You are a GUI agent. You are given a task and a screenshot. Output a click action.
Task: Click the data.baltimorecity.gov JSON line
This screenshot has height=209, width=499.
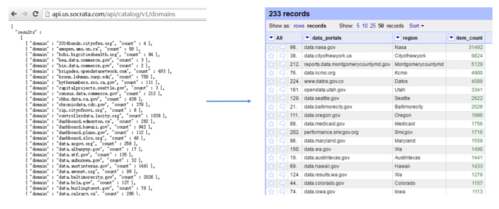93,177
